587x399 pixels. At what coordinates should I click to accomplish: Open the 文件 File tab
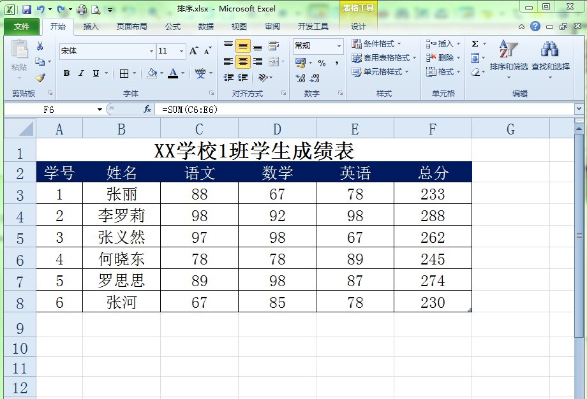pos(22,27)
